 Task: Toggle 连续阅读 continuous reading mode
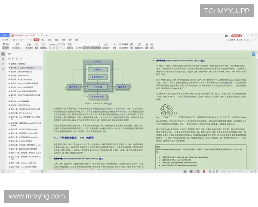click(x=96, y=48)
